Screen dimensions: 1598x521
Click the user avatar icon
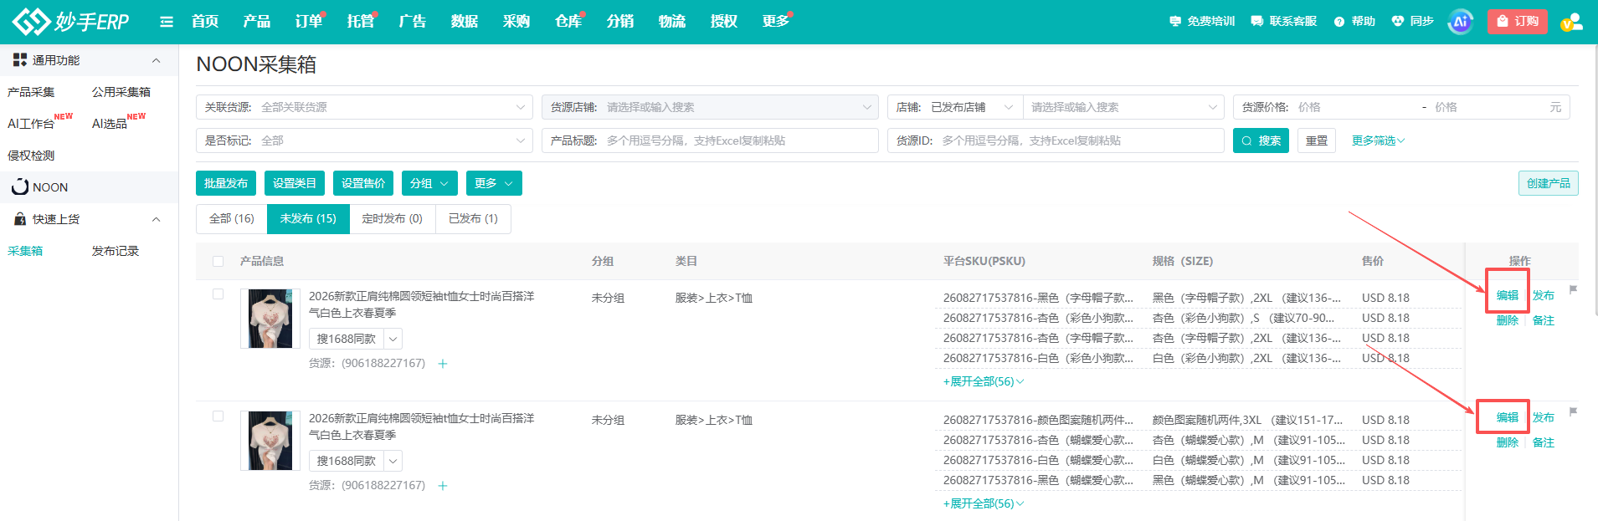[x=1571, y=22]
